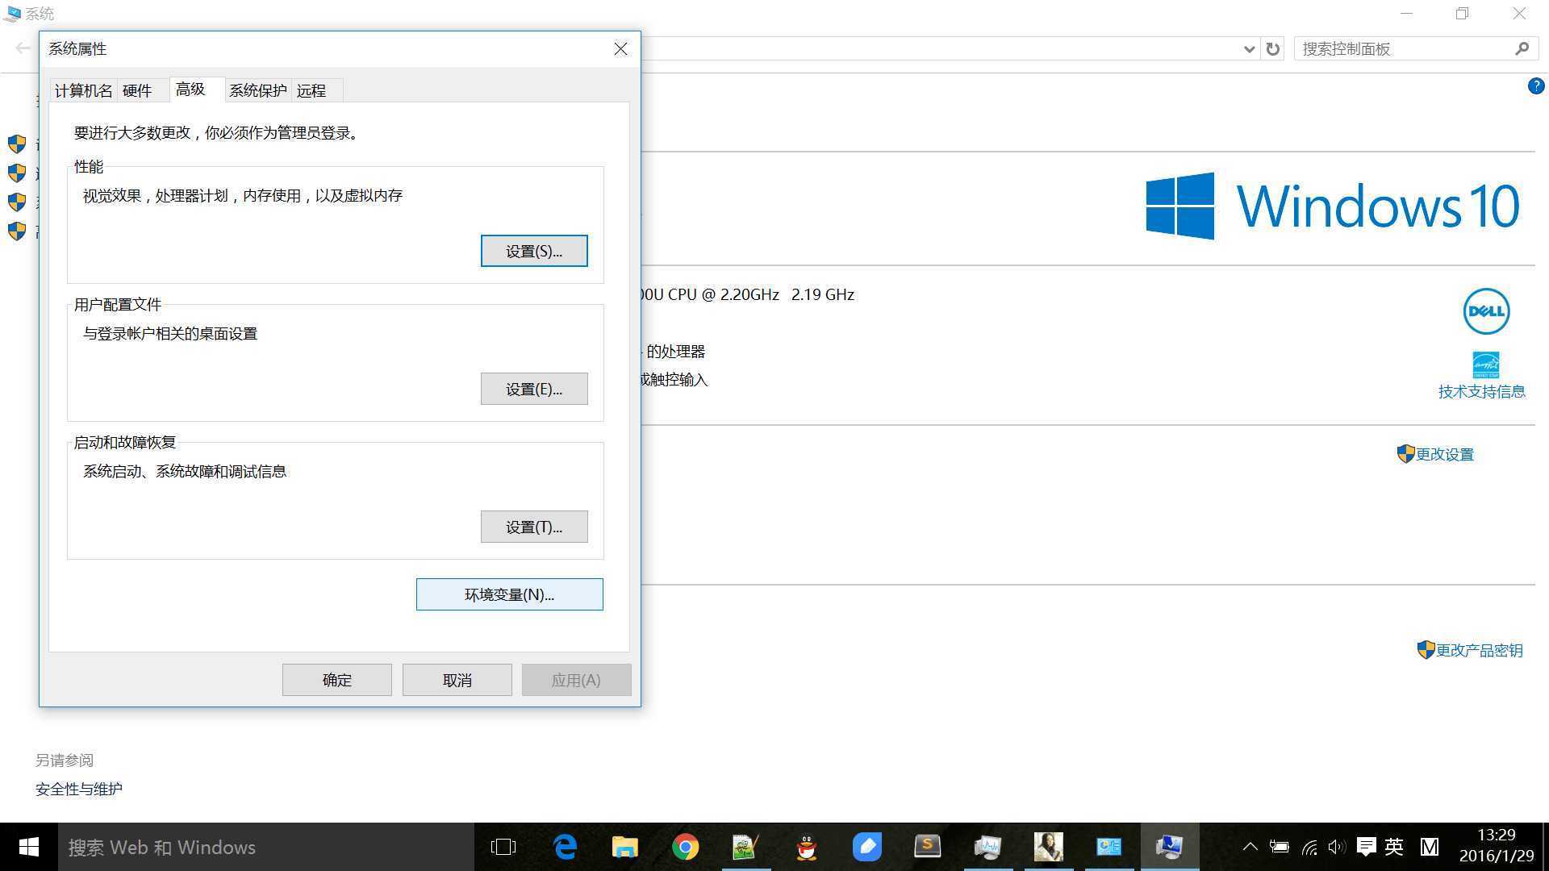1549x871 pixels.
Task: Open the Action Center notification icon
Action: tap(1366, 847)
